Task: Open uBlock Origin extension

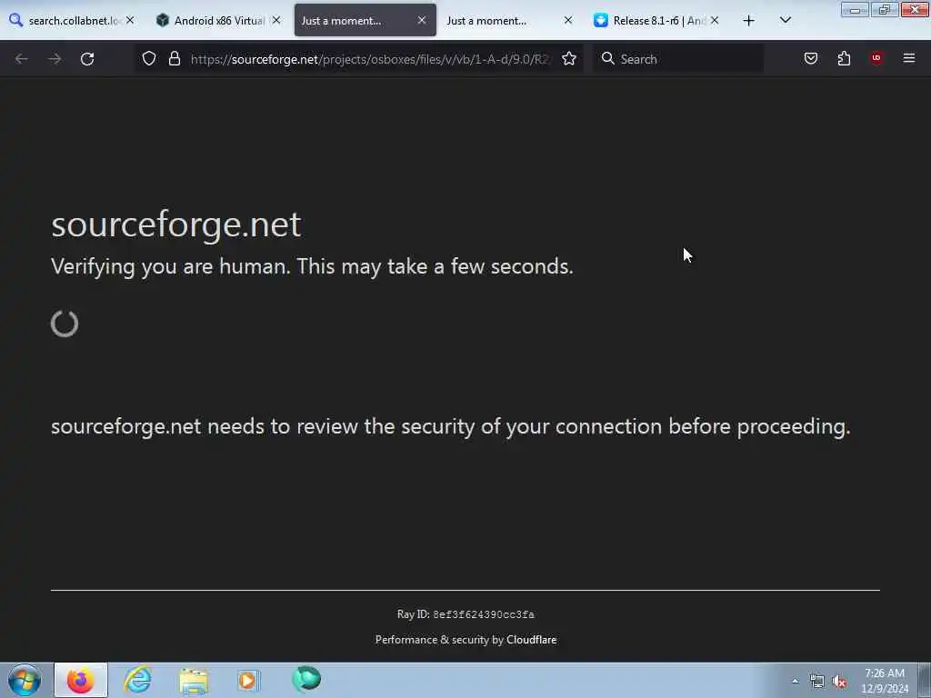Action: [876, 58]
